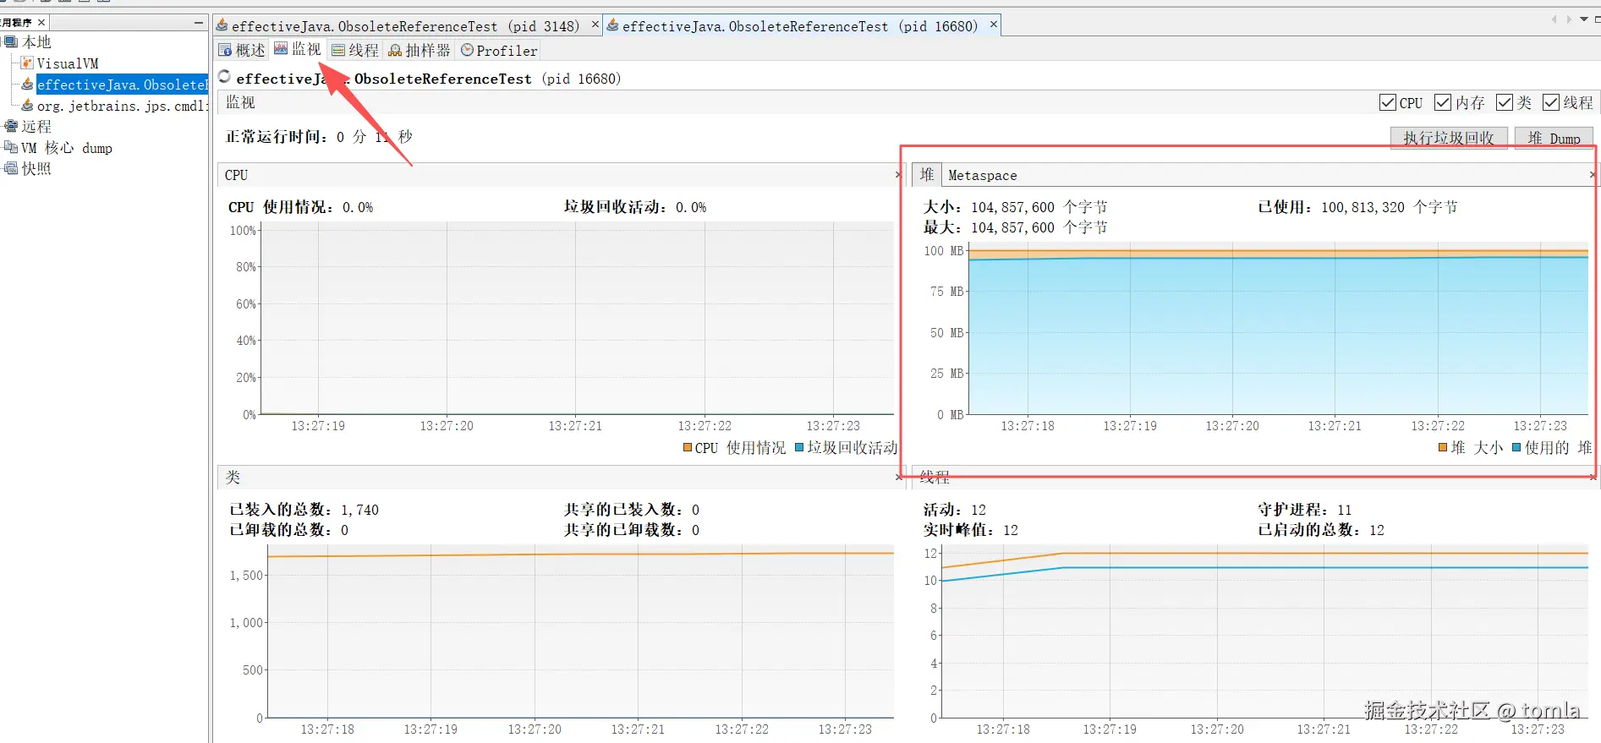Image resolution: width=1601 pixels, height=743 pixels.
Task: Click the 共享的已装入数: 0 text
Action: click(x=632, y=510)
